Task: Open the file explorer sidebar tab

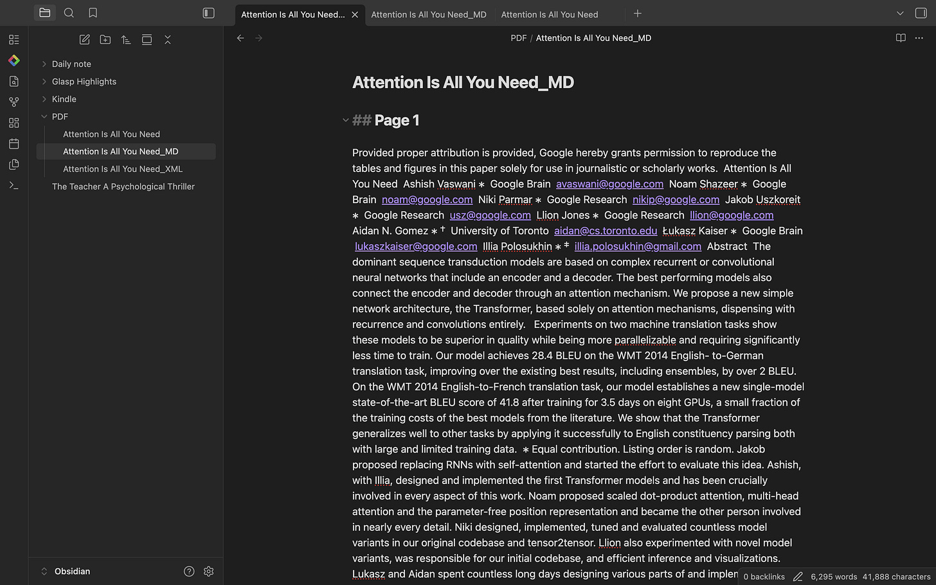Action: pyautogui.click(x=44, y=13)
